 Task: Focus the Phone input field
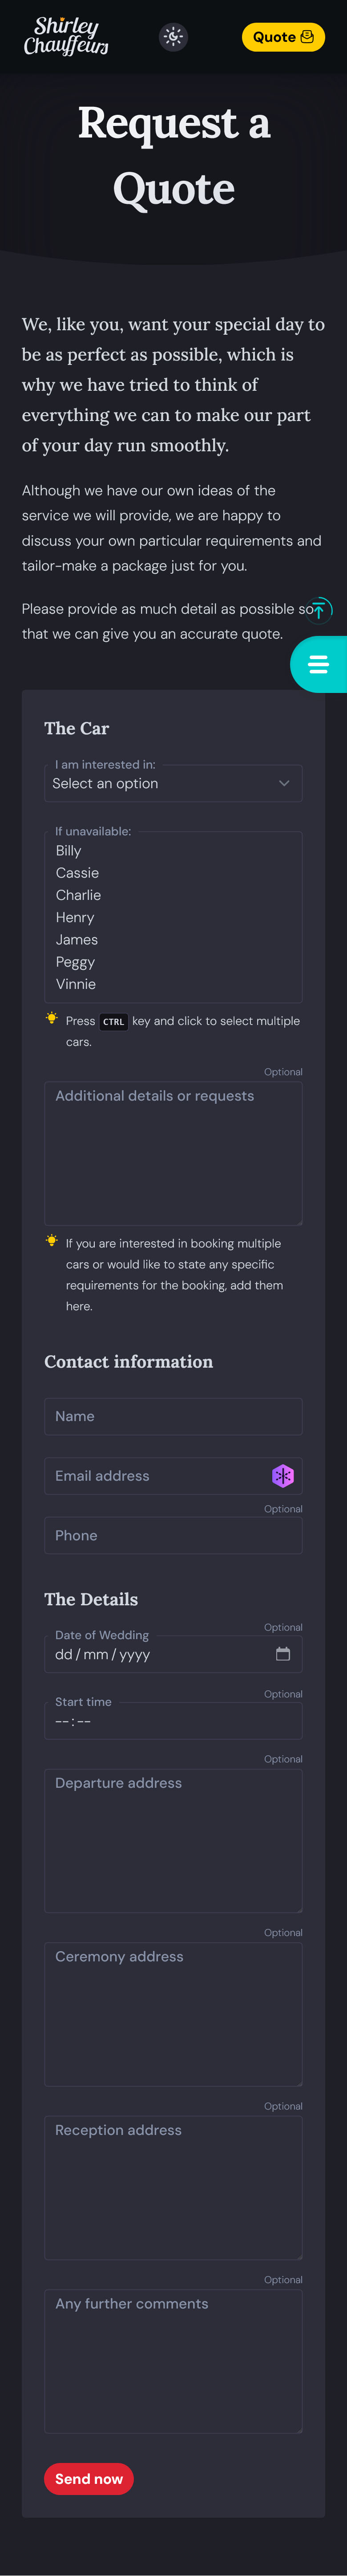tap(173, 1535)
